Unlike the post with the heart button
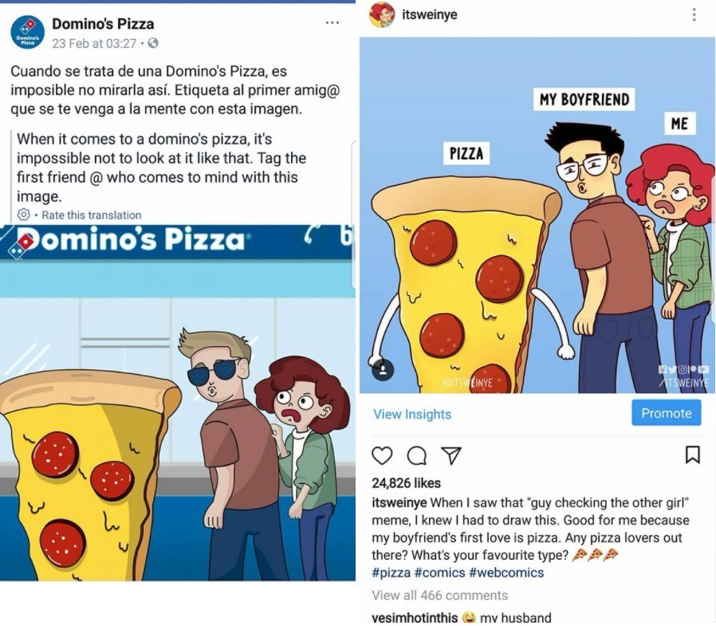The height and width of the screenshot is (626, 716). click(x=382, y=456)
